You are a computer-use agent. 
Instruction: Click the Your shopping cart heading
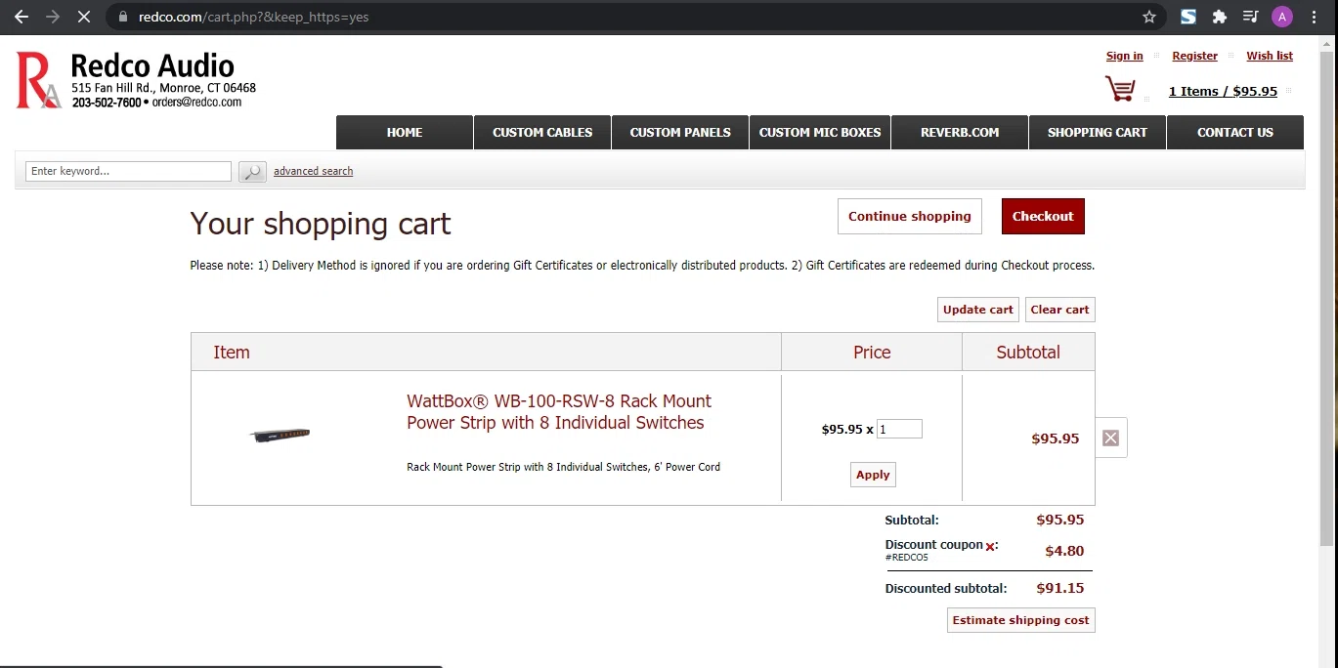321,224
